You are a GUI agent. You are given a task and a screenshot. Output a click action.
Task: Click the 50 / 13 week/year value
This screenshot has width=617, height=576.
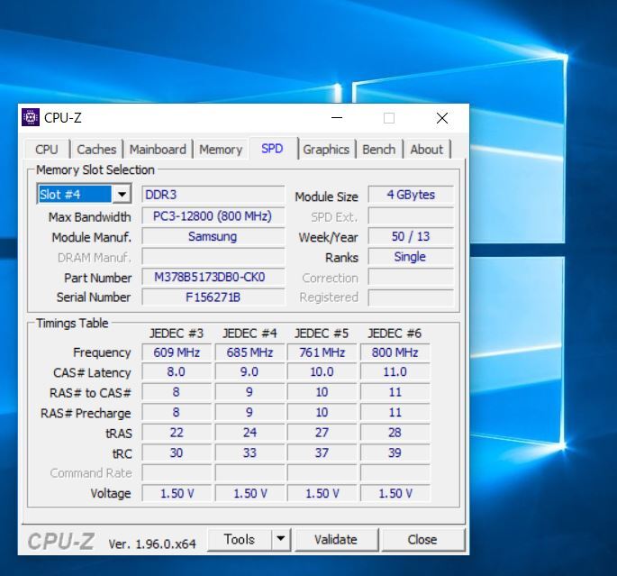click(411, 237)
